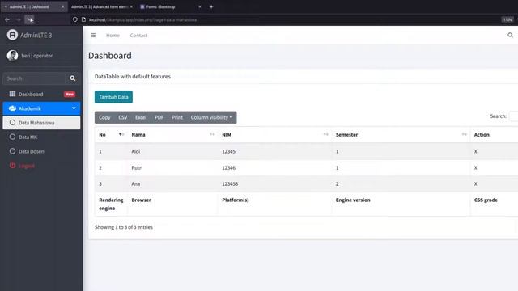Click the X action for Putri row
The width and height of the screenshot is (518, 291).
click(476, 167)
